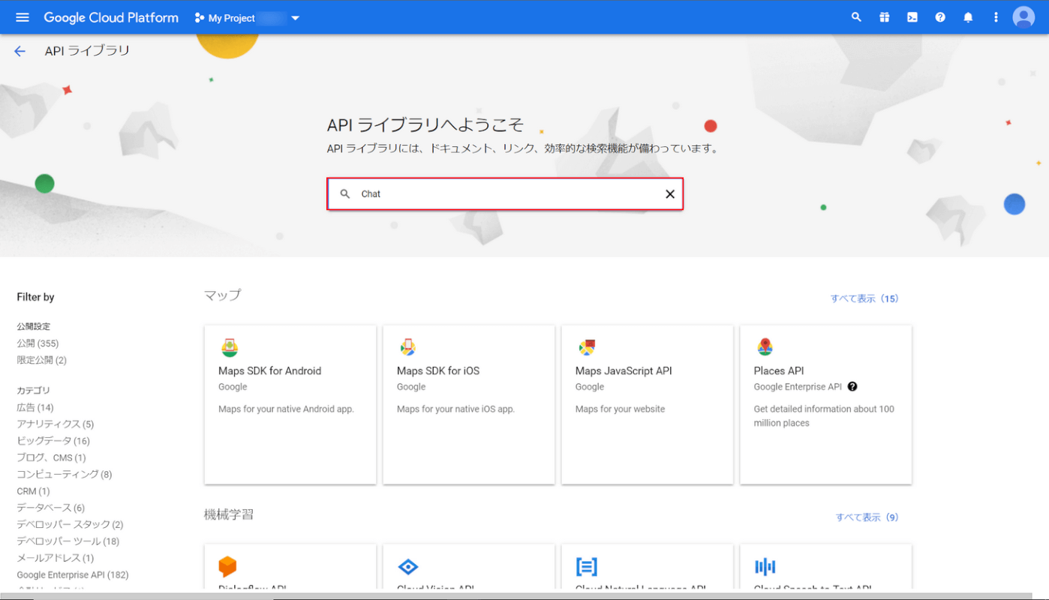
Task: Click the Google Enterprise API help icon
Action: click(x=852, y=387)
